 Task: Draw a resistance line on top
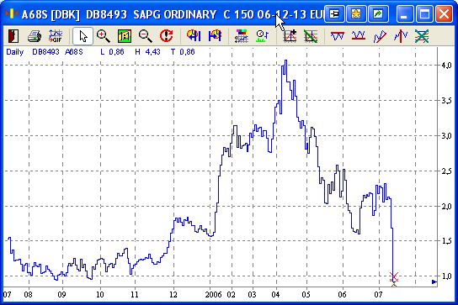[338, 36]
